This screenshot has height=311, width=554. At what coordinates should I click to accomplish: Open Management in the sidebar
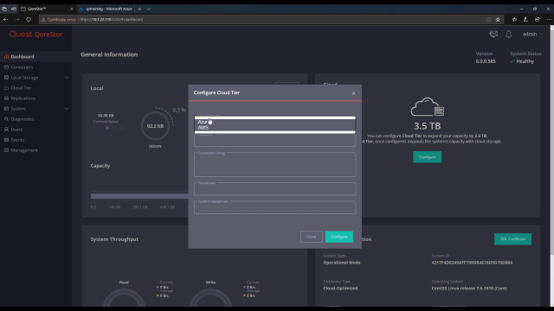click(24, 150)
